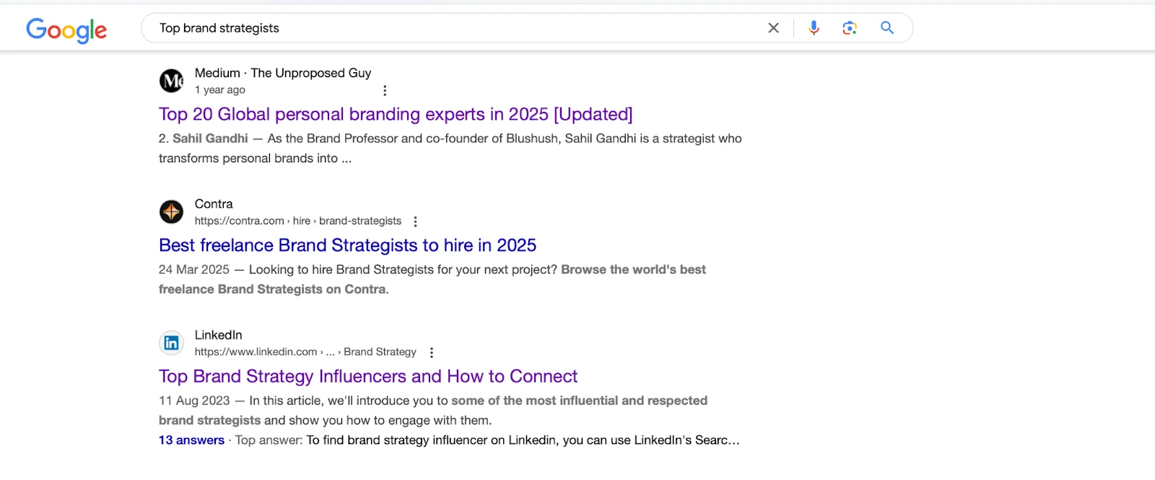Click 'Medium · The Unproposed Guy' source name
The image size is (1155, 480).
pyautogui.click(x=283, y=73)
